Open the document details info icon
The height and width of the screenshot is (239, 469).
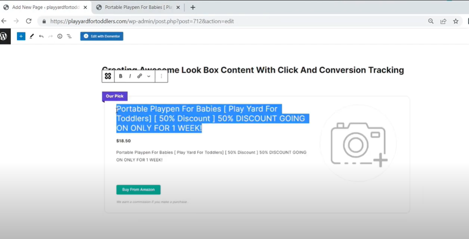pos(60,36)
